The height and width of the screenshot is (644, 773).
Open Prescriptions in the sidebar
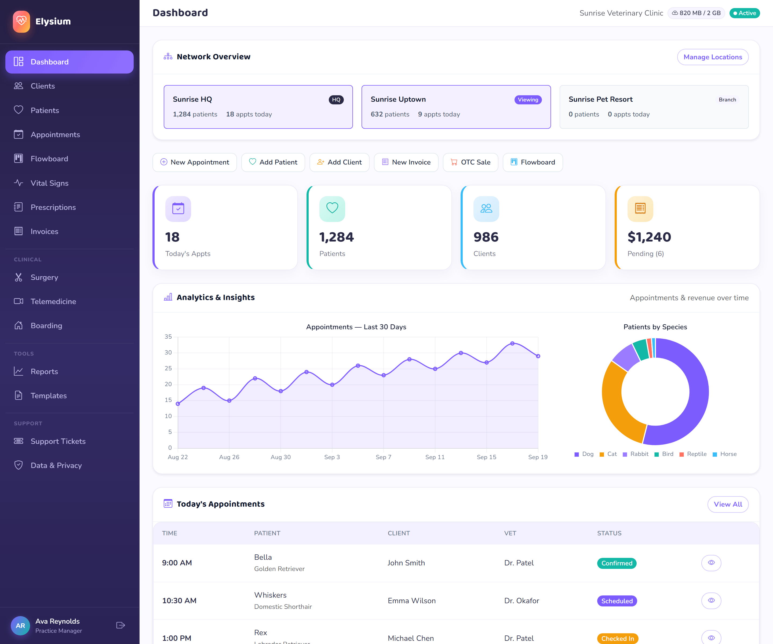[x=69, y=207]
